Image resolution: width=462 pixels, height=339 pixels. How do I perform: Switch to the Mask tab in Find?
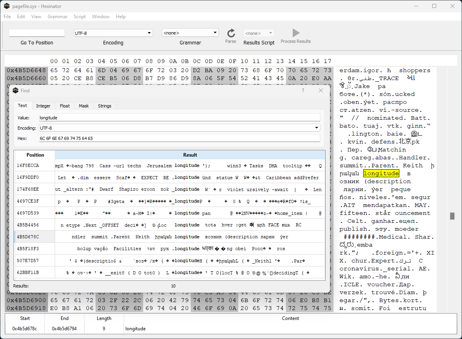point(84,106)
